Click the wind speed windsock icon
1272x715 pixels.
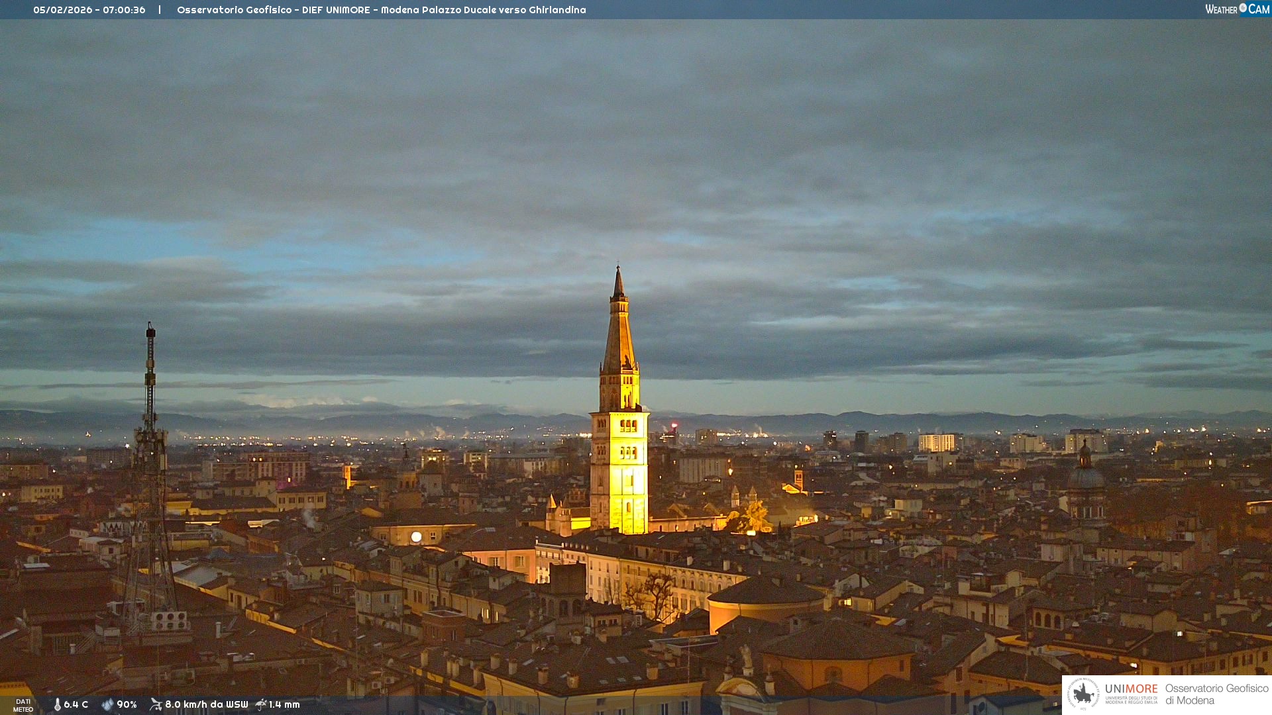click(156, 704)
